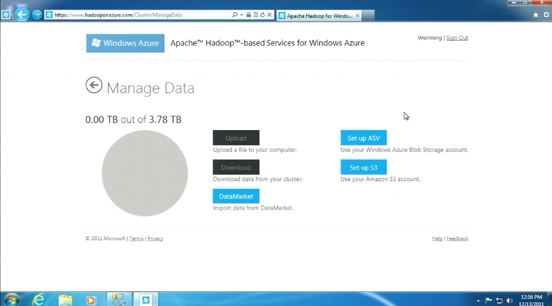
Task: Click the browser Forward arrow
Action: [37, 15]
